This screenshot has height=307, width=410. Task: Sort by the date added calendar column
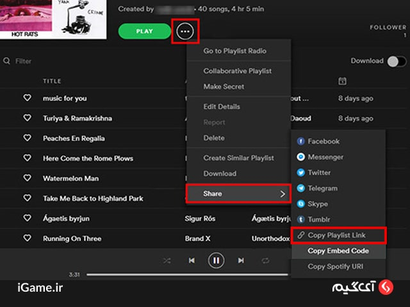click(x=342, y=81)
